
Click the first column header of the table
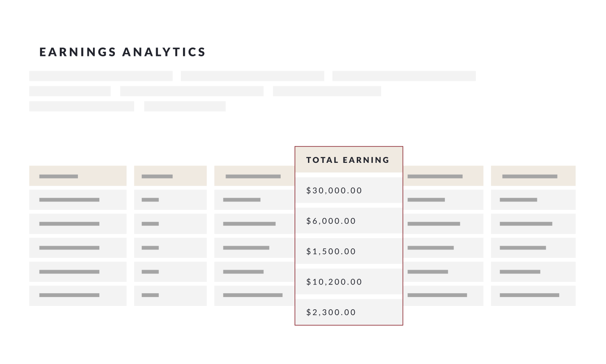click(x=77, y=176)
